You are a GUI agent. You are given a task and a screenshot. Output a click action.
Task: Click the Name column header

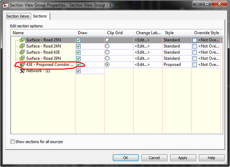[43, 33]
